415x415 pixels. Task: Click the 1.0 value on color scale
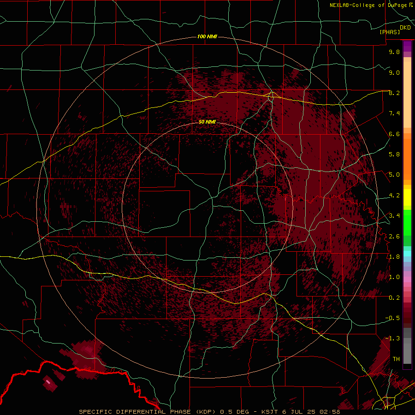point(394,277)
